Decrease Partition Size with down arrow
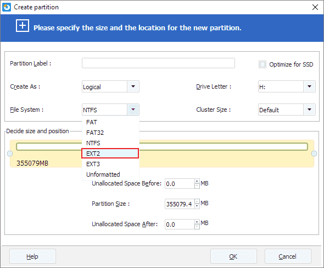324x268 pixels. pos(197,206)
